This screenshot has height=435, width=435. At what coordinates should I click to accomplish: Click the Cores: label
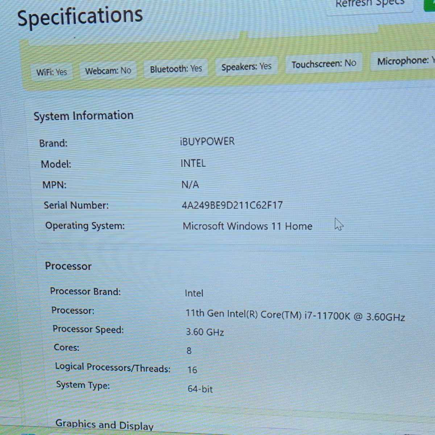66,347
